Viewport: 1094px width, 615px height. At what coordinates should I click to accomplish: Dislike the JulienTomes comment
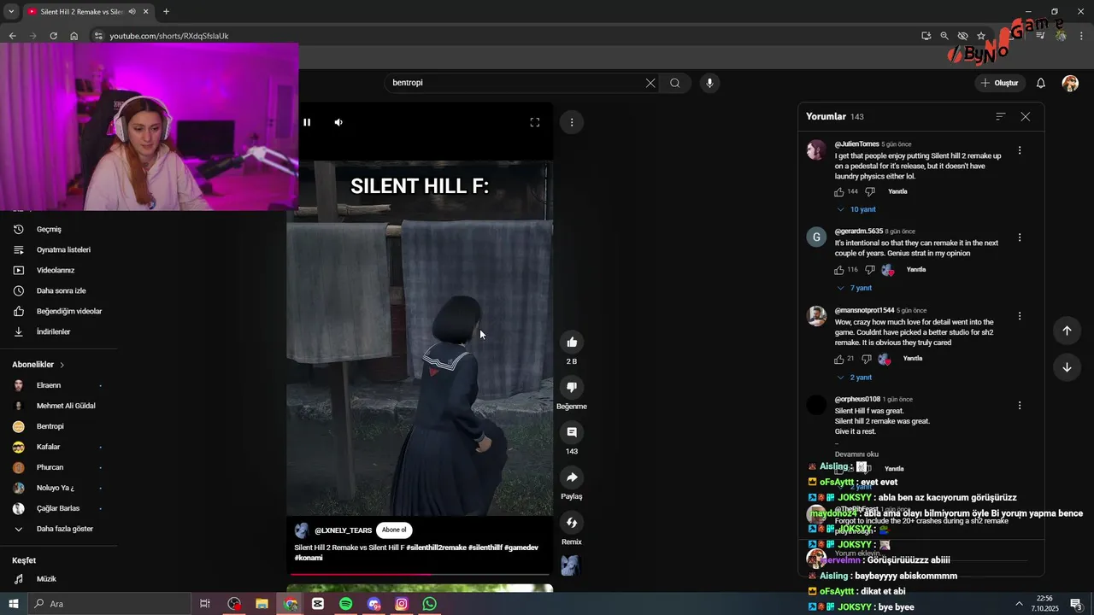870,192
